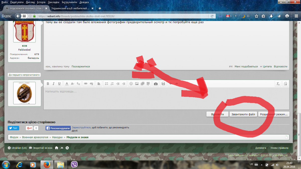Image resolution: width=301 pixels, height=169 pixels.
Task: Bookmark this page with the star icon
Action: (256, 16)
